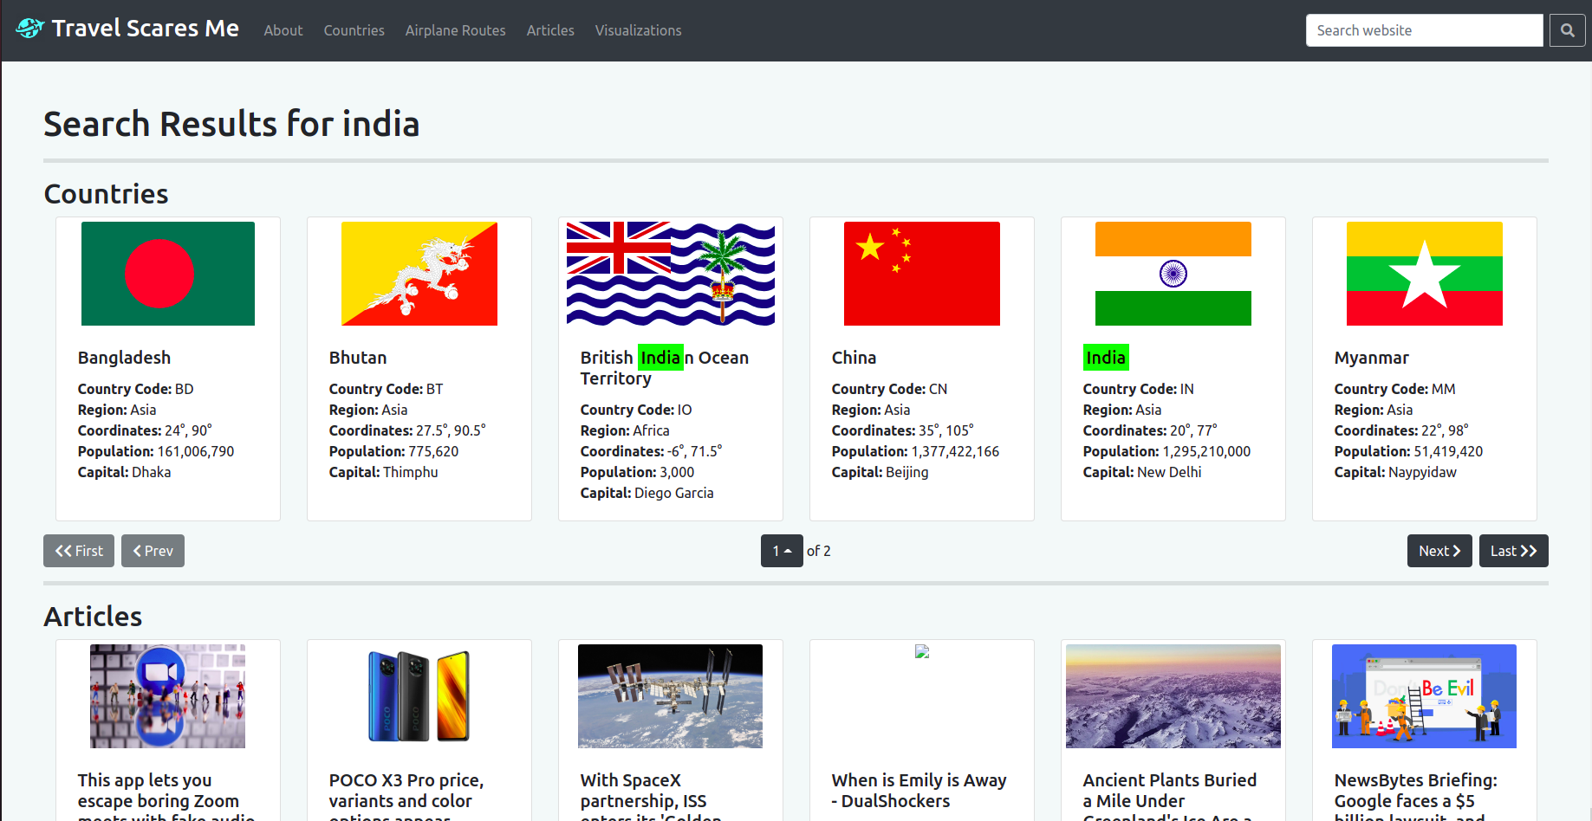This screenshot has height=821, width=1592.
Task: Select capital Diego Garcia text
Action: [x=674, y=493]
